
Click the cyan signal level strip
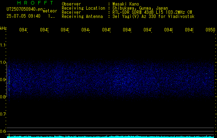point(110,137)
